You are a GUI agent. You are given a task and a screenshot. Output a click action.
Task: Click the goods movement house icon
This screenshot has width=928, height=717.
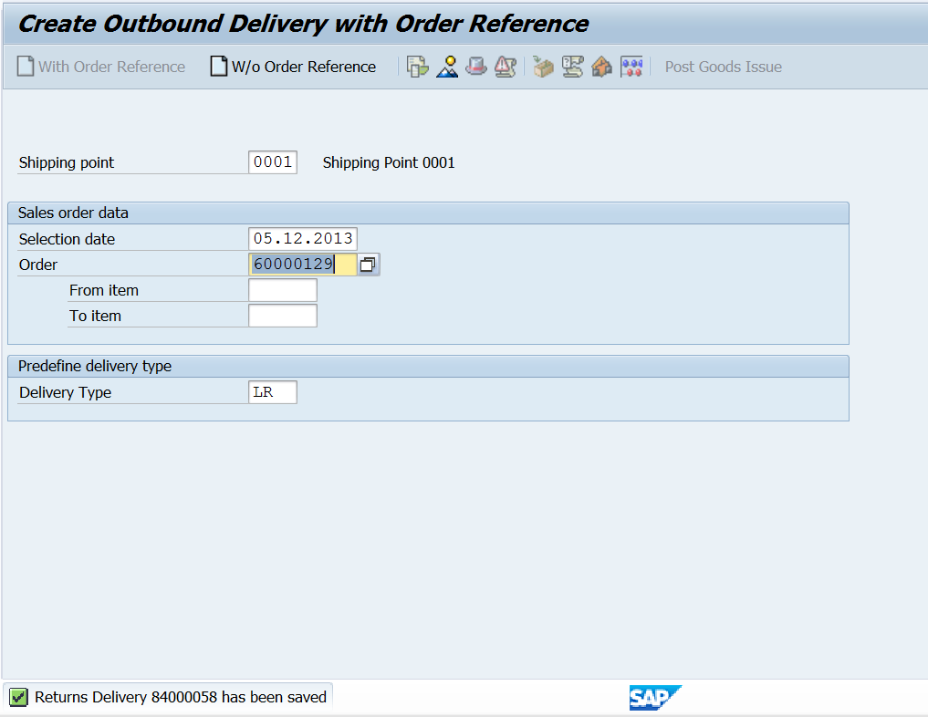(x=601, y=66)
